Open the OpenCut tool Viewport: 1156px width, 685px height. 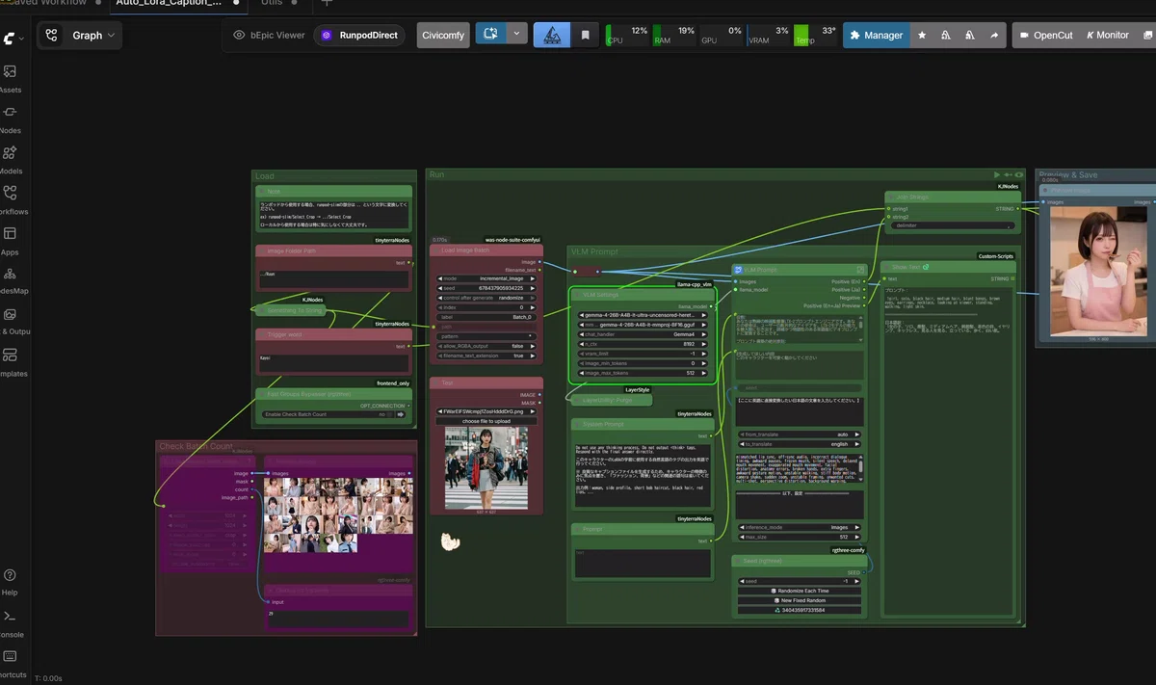click(1044, 36)
